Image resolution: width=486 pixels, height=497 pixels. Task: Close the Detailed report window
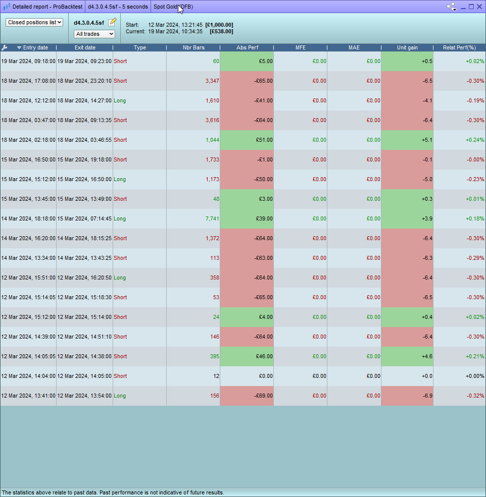pyautogui.click(x=479, y=7)
